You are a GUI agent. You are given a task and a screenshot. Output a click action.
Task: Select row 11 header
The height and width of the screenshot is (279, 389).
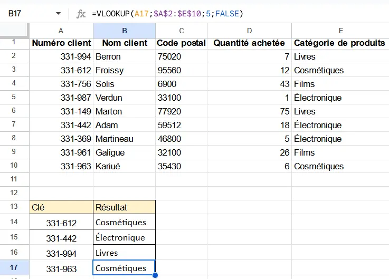(x=14, y=179)
